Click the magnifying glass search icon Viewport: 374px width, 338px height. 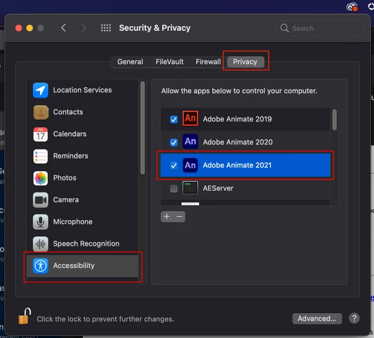[284, 28]
